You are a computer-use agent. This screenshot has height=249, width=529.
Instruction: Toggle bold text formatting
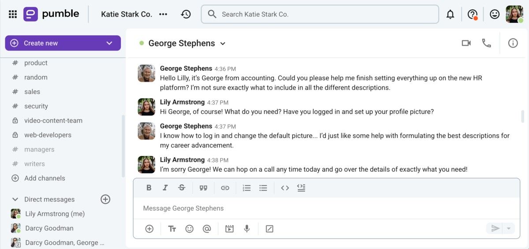[x=149, y=188]
